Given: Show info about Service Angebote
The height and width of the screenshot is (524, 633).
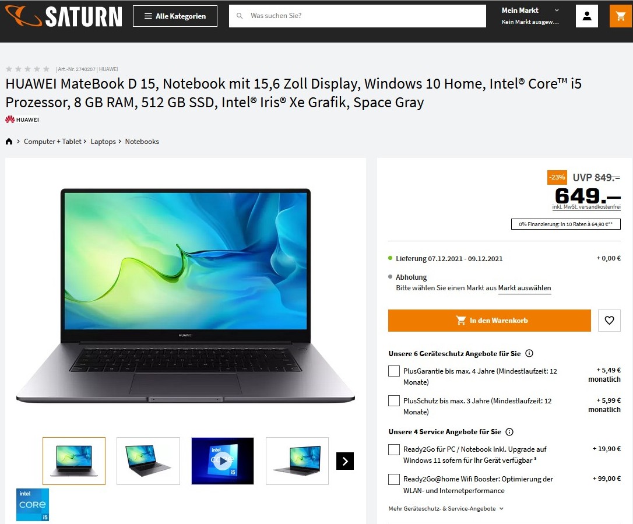Looking at the screenshot, I should pyautogui.click(x=509, y=432).
